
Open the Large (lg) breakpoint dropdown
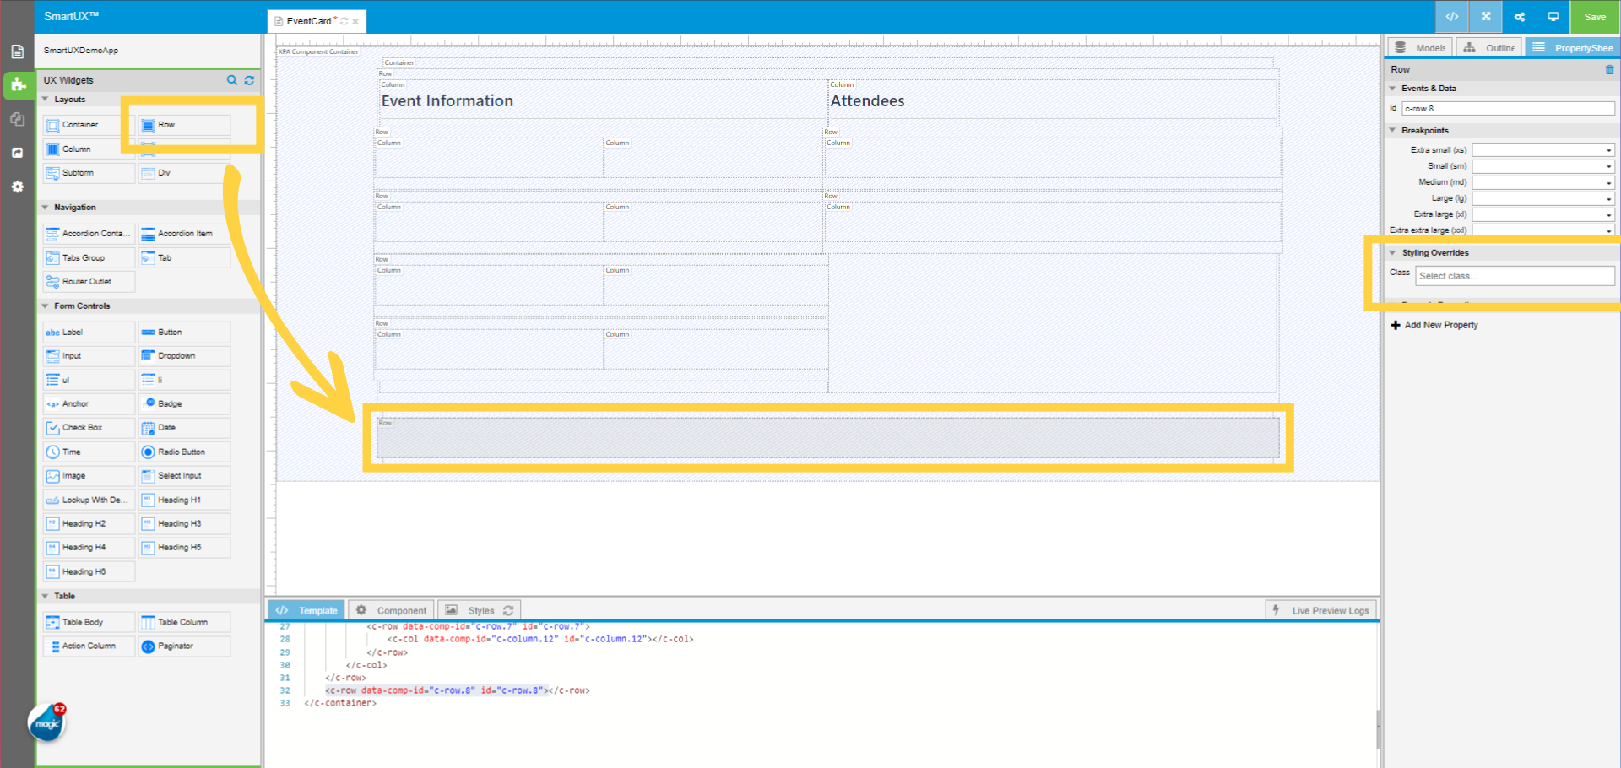(1542, 197)
